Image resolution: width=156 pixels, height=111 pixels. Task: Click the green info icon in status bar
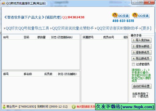click(73, 107)
